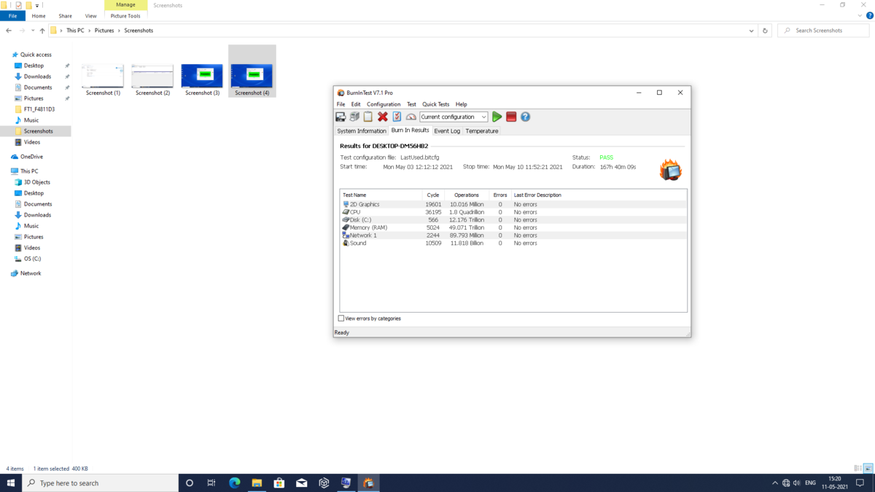Image resolution: width=875 pixels, height=492 pixels.
Task: Click the Windows Start button
Action: point(11,483)
